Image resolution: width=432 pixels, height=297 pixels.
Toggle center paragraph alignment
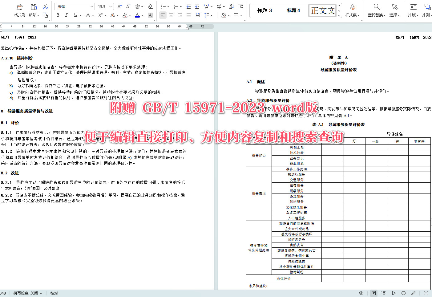pos(171,15)
